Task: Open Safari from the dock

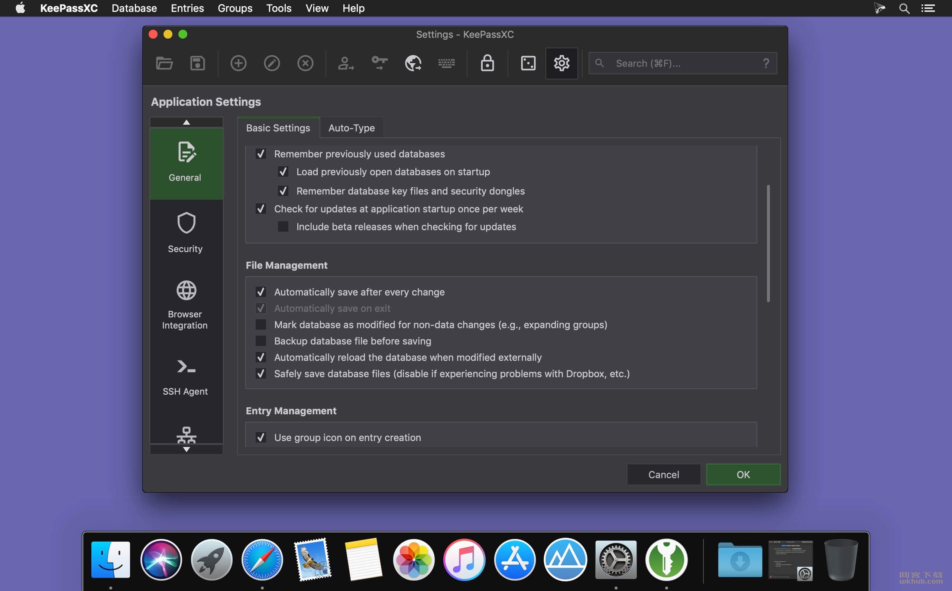Action: (x=262, y=559)
